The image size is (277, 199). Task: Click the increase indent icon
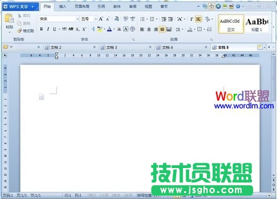tap(171, 19)
